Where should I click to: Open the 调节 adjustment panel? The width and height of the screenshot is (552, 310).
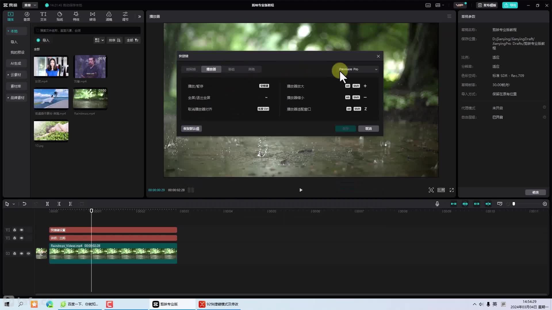tap(125, 16)
